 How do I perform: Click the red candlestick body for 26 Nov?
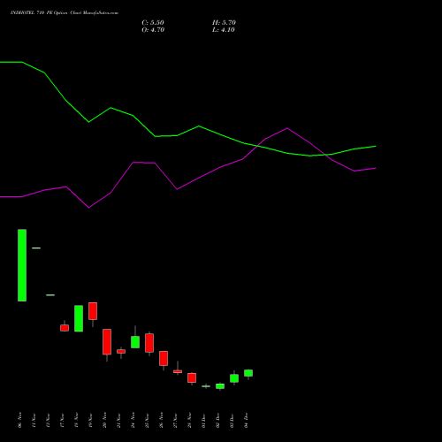tap(164, 358)
